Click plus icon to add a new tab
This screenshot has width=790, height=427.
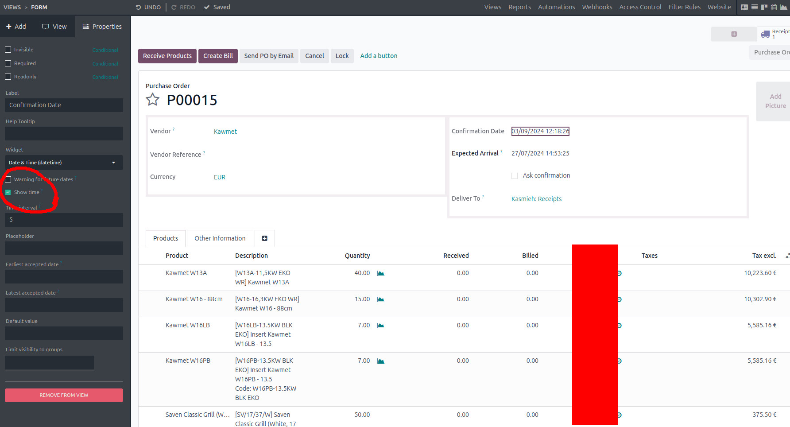[264, 238]
